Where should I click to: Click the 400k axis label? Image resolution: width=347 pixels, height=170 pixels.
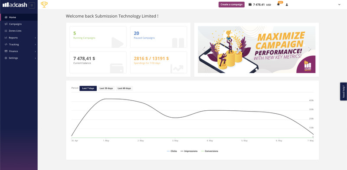[x=311, y=100]
